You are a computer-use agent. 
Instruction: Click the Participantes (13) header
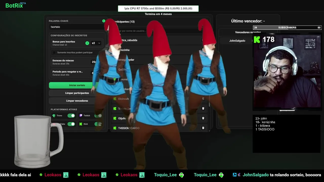(124, 22)
